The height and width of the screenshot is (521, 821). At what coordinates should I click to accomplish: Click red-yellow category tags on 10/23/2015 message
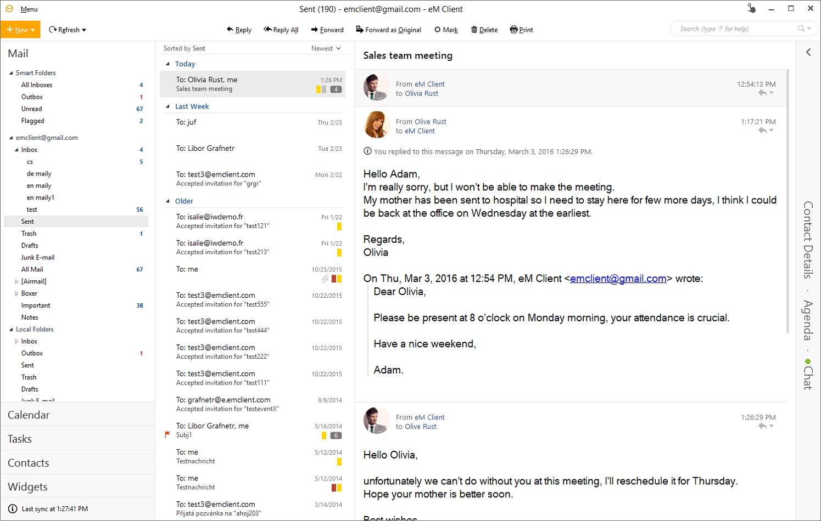pos(337,279)
